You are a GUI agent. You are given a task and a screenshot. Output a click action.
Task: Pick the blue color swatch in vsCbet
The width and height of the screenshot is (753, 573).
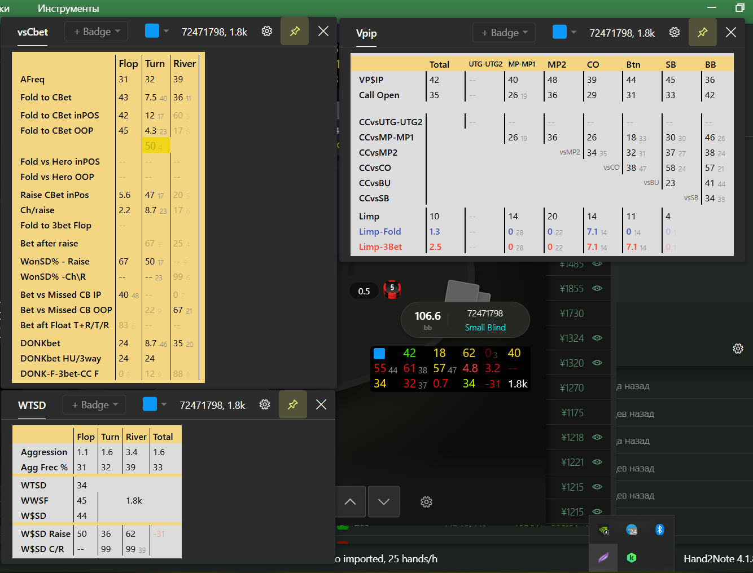152,31
